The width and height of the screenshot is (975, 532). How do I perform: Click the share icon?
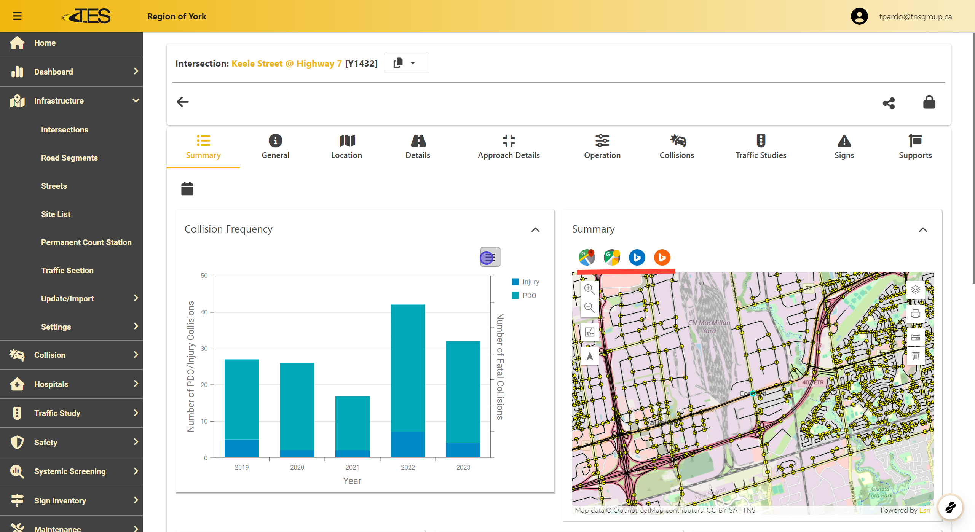click(x=889, y=103)
